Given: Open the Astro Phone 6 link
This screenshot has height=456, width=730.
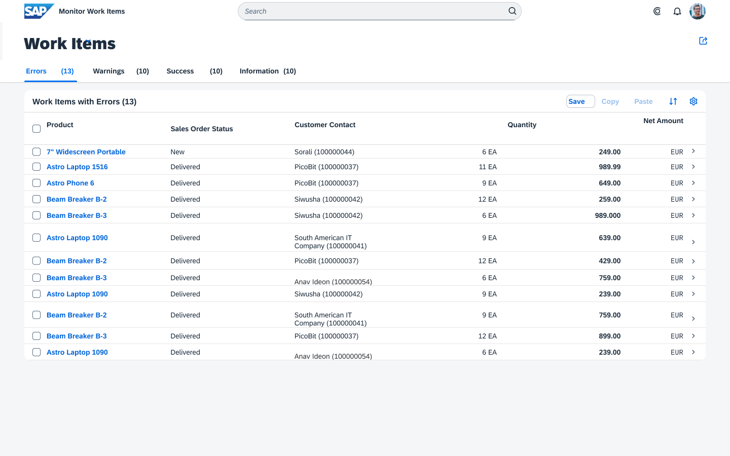Looking at the screenshot, I should (70, 183).
